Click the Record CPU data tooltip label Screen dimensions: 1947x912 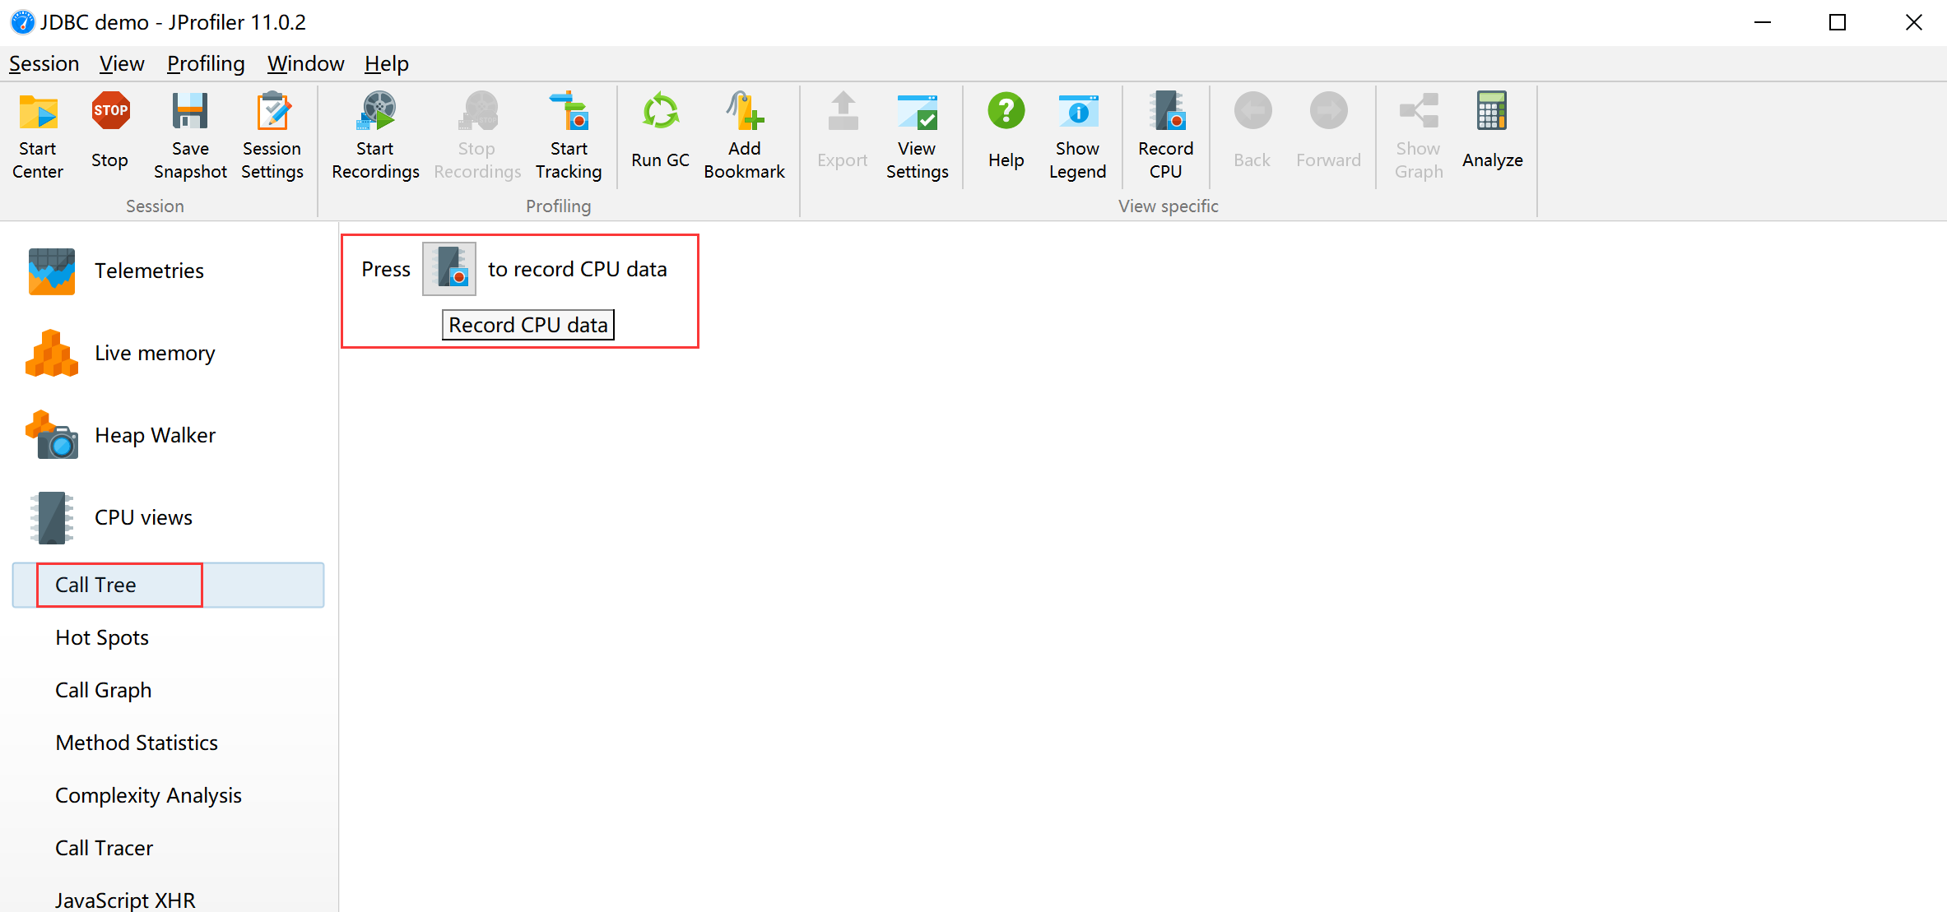point(528,325)
